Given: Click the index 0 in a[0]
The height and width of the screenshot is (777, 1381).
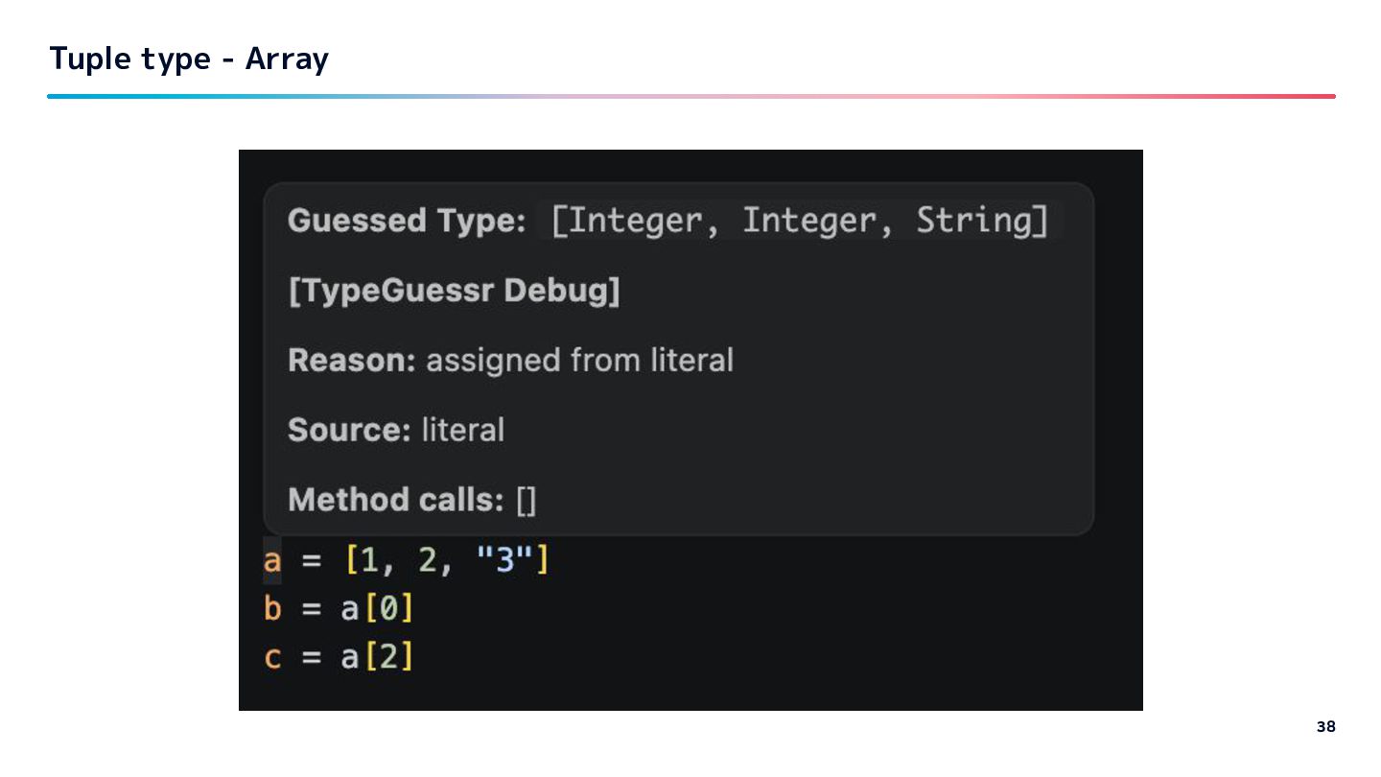Looking at the screenshot, I should click(388, 609).
